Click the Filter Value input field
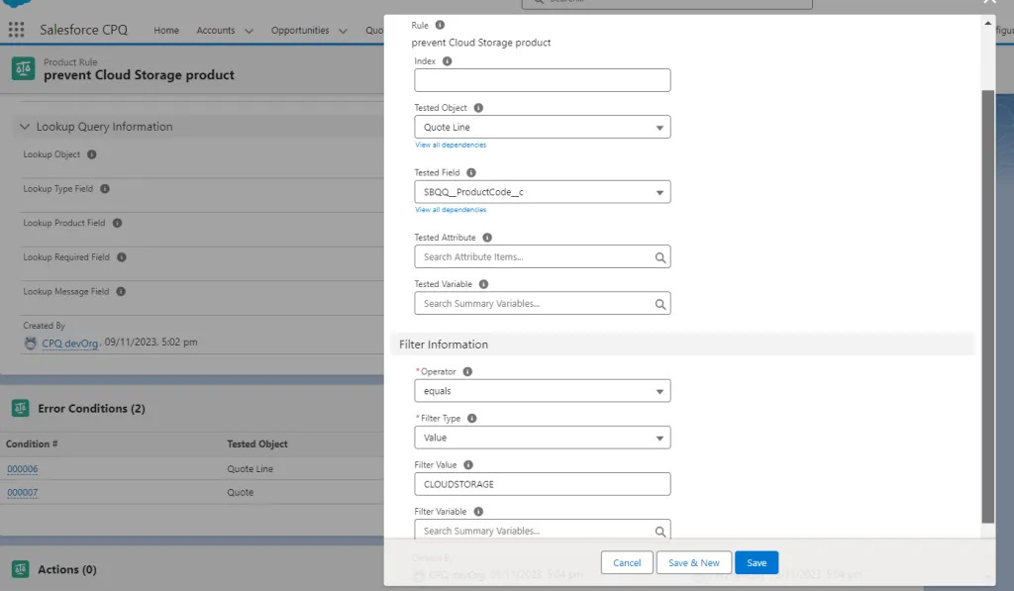This screenshot has width=1014, height=591. [x=542, y=484]
